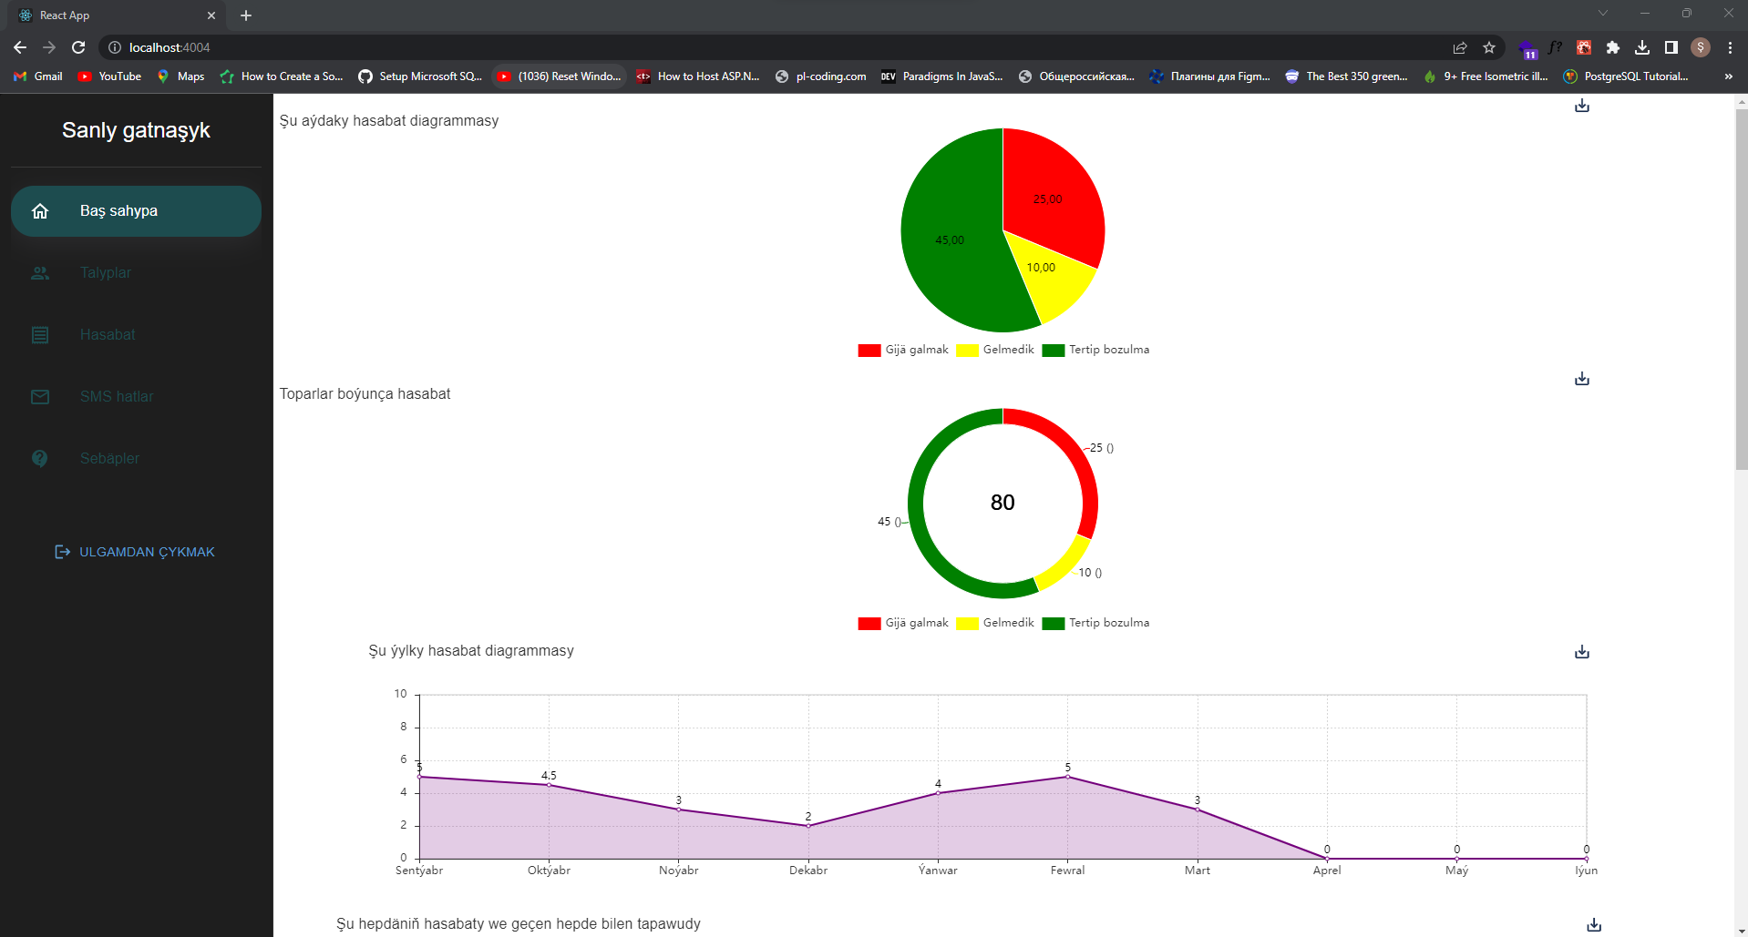Image resolution: width=1748 pixels, height=937 pixels.
Task: Reload the page with the refresh icon
Action: tap(78, 47)
